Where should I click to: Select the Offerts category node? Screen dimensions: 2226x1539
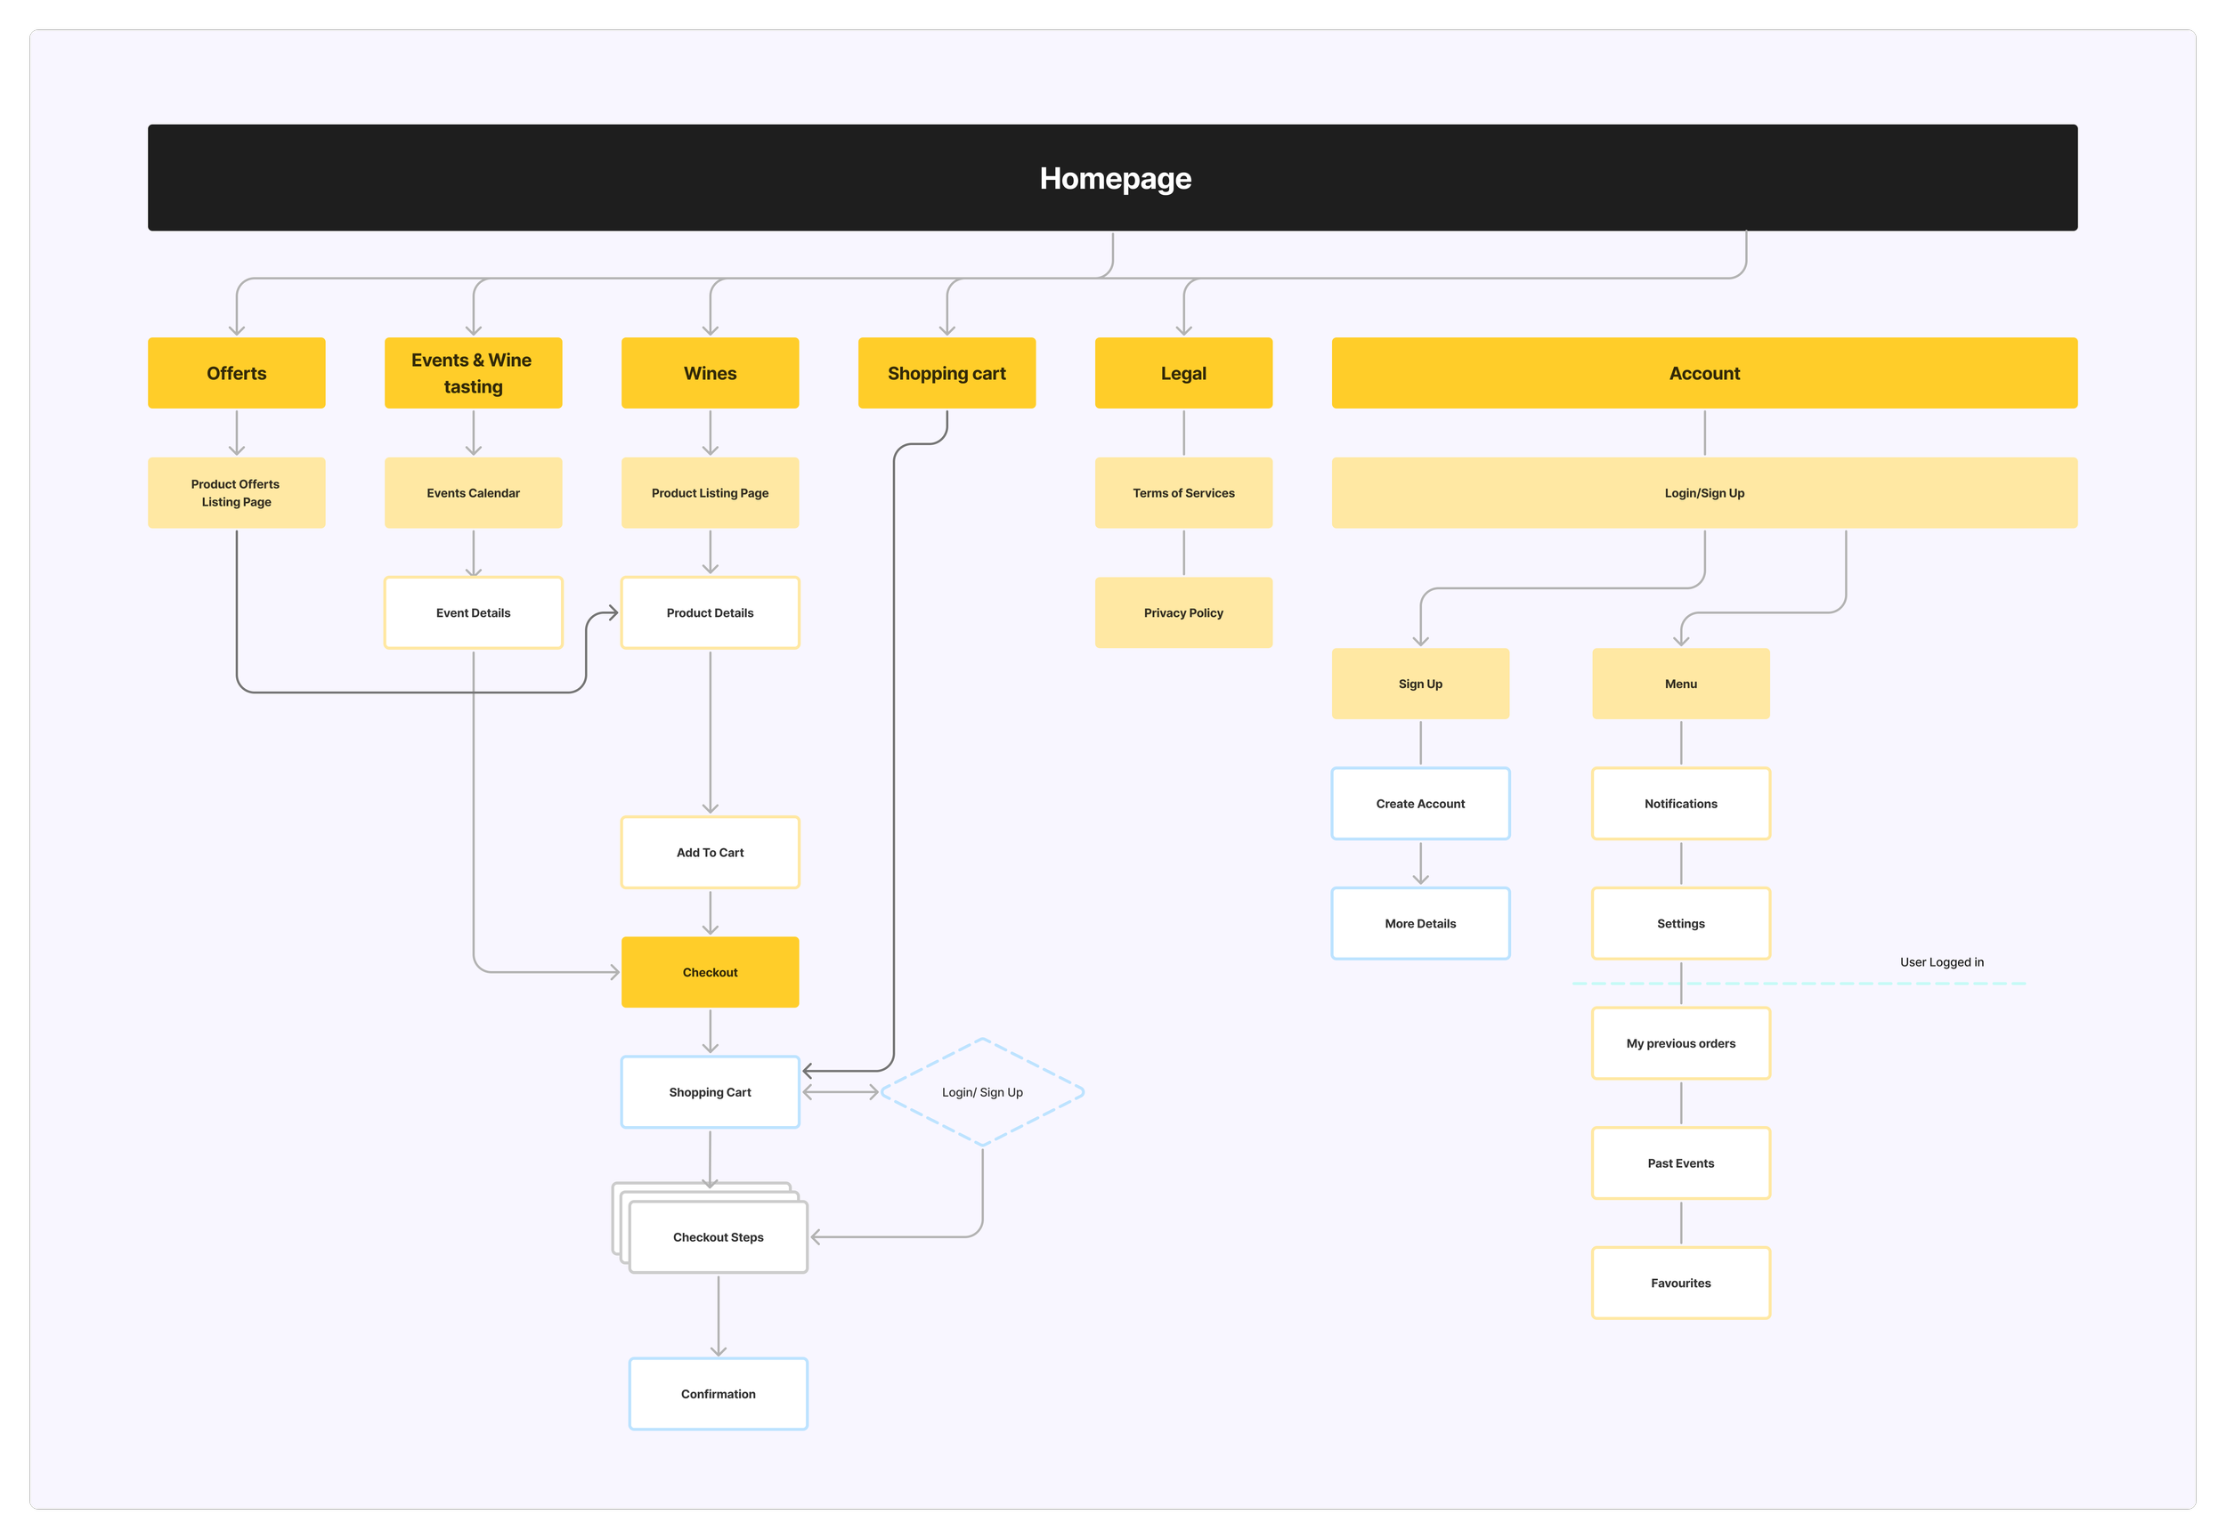[x=236, y=373]
